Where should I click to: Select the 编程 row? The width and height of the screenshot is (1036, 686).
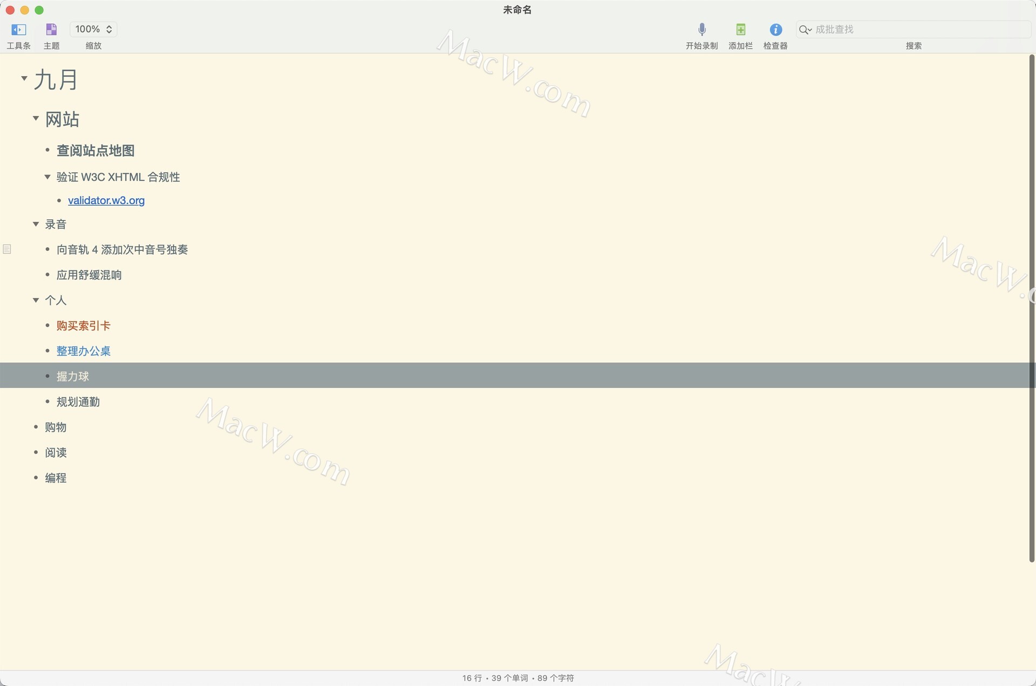coord(56,478)
